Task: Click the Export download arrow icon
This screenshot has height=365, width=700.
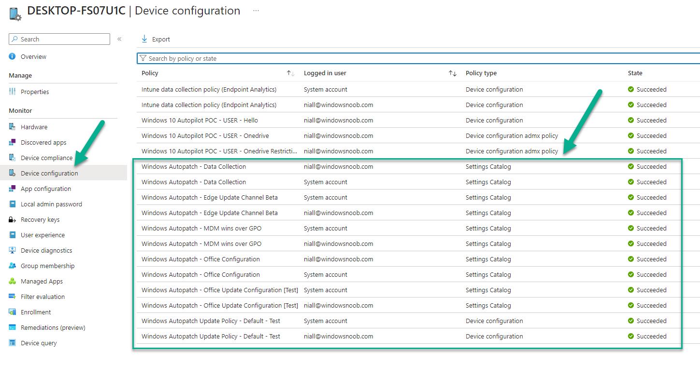Action: 144,39
